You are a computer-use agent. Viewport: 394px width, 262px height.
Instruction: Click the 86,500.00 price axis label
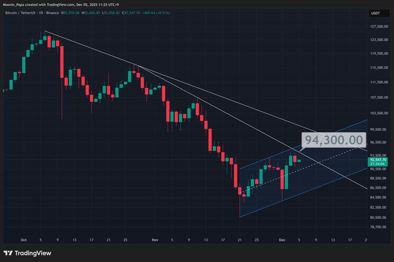(x=380, y=178)
